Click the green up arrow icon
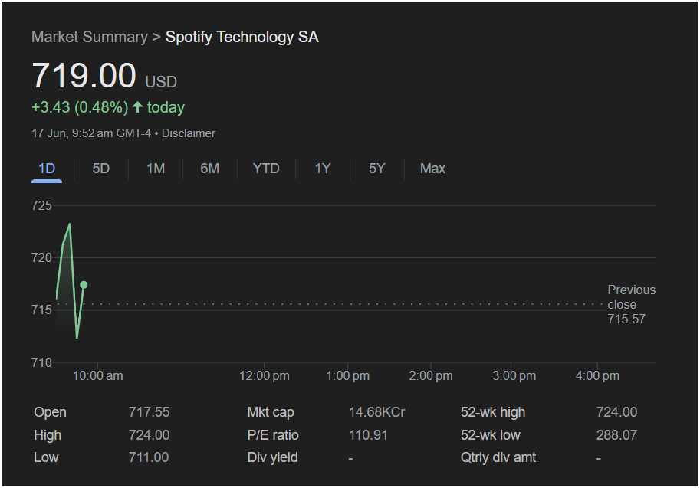 [x=137, y=107]
